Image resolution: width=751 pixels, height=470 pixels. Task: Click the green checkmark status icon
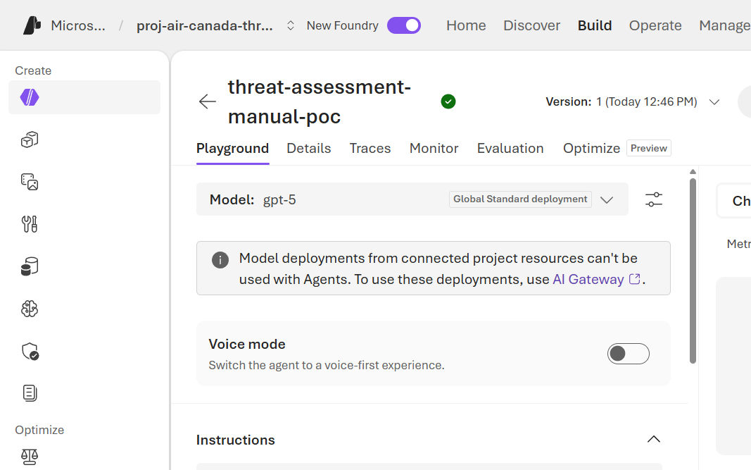448,101
